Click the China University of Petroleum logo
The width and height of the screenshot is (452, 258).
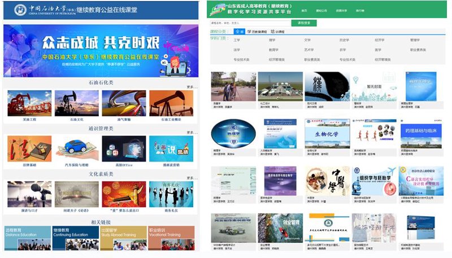click(x=20, y=10)
